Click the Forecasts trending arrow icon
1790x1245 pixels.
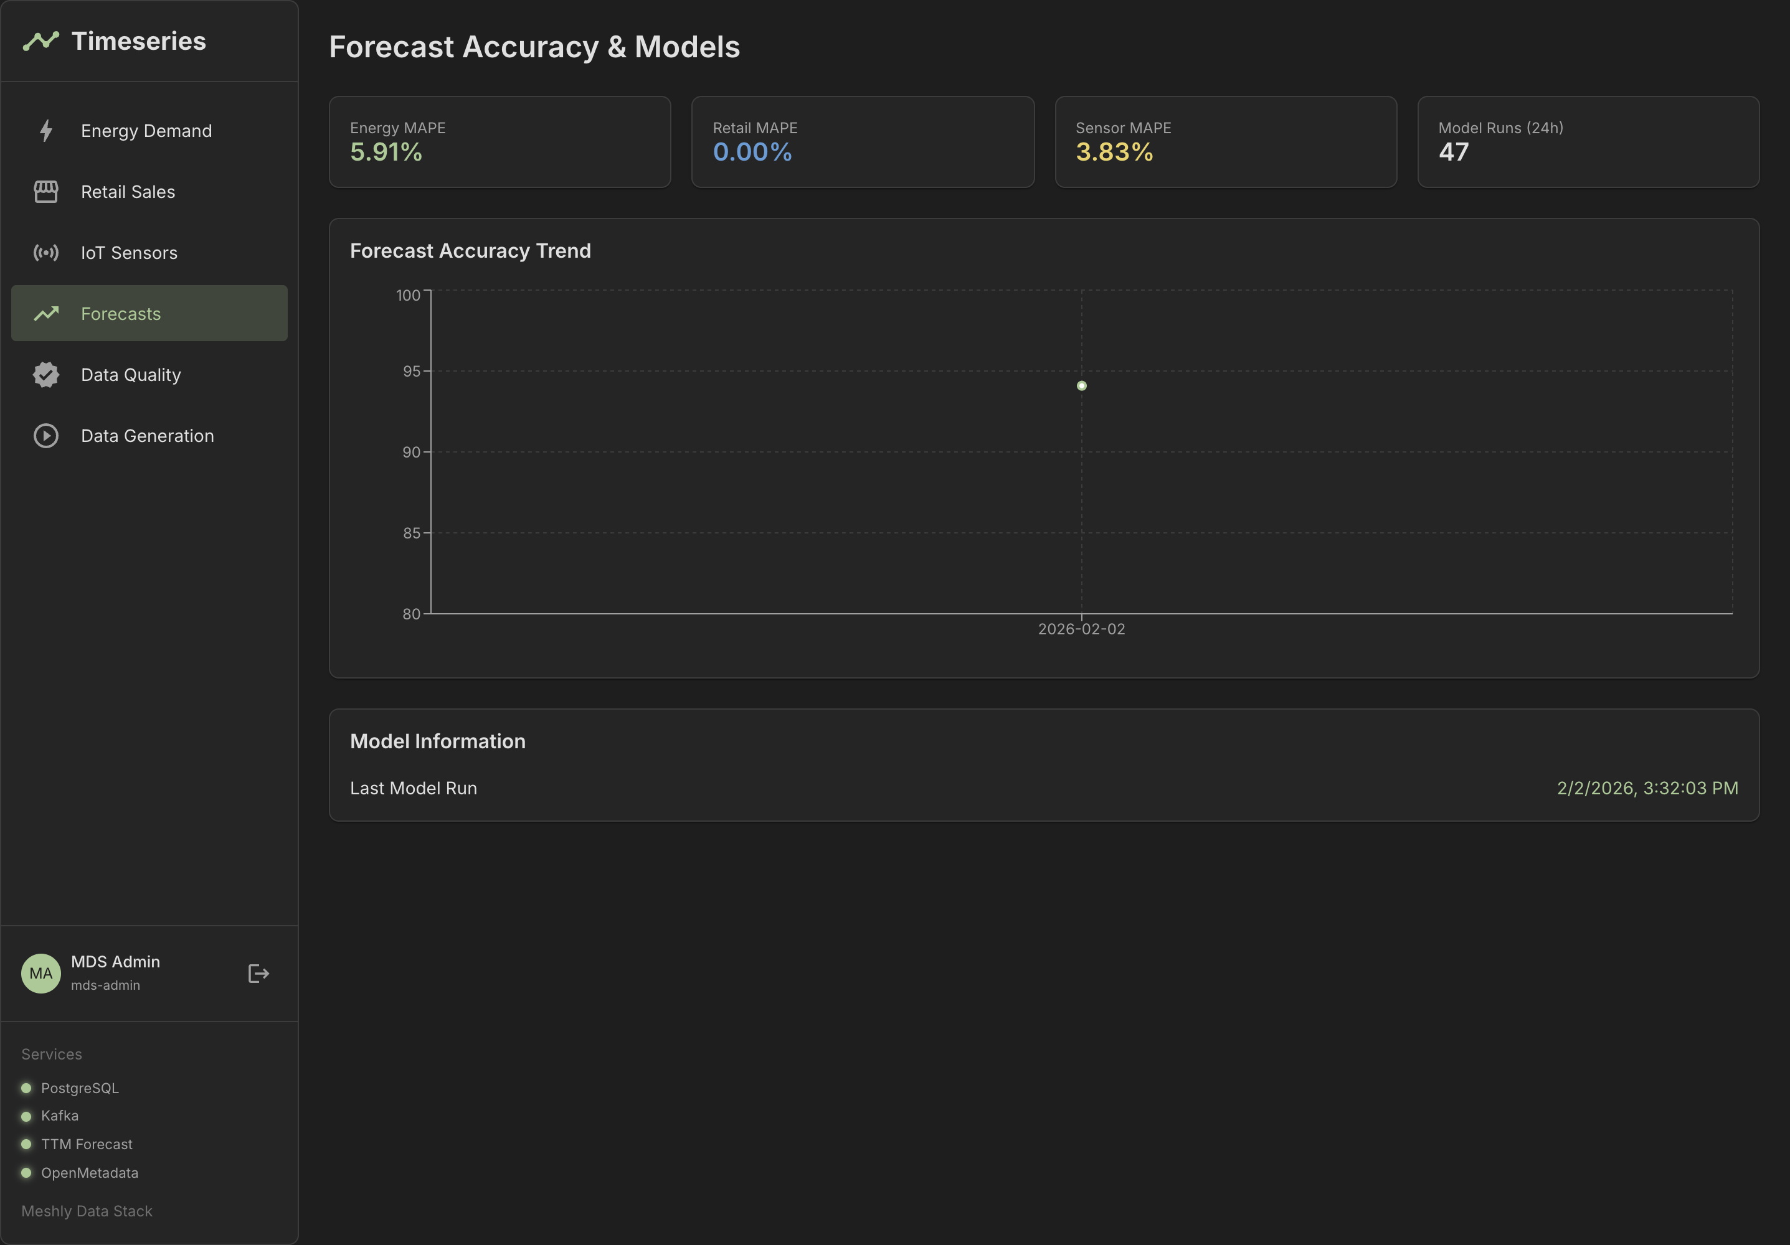pos(46,313)
